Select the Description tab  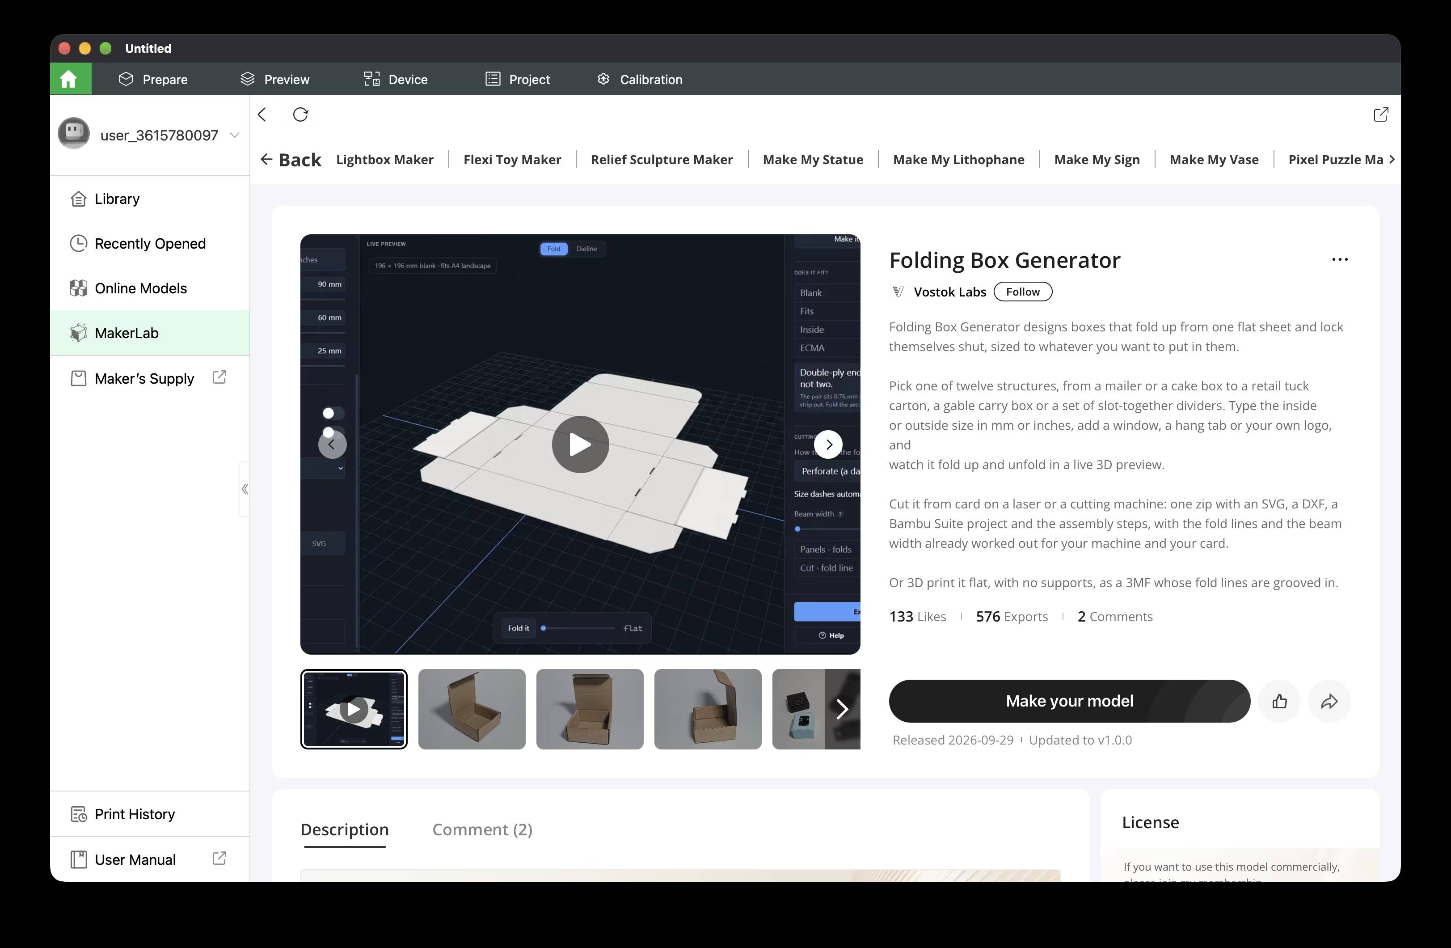coord(345,829)
